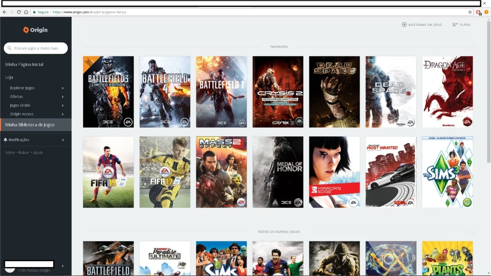Viewport: 491px width, 276px height.
Task: Open the Filtro filter icon
Action: 455,25
